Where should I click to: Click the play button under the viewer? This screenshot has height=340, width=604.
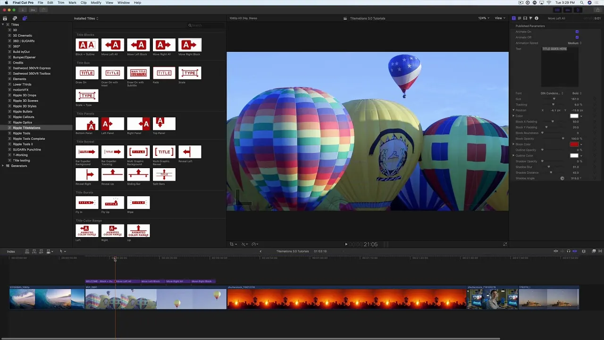point(346,244)
